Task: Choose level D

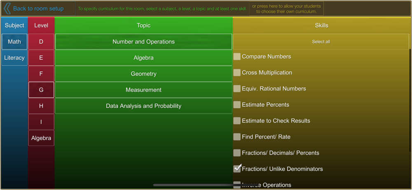Action: 41,42
